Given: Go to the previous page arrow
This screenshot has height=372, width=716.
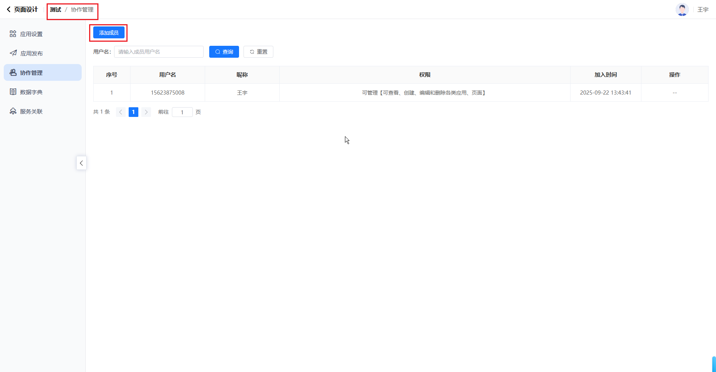Looking at the screenshot, I should tap(120, 112).
